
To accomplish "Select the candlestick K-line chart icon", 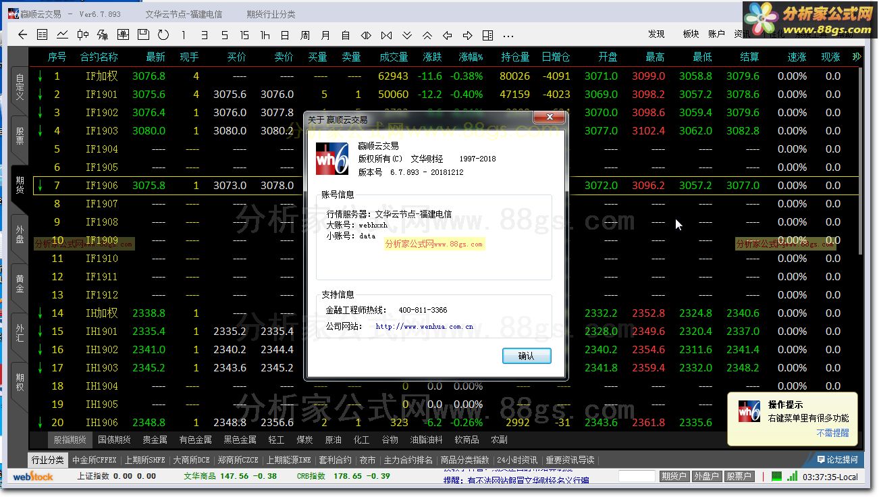I will point(82,35).
